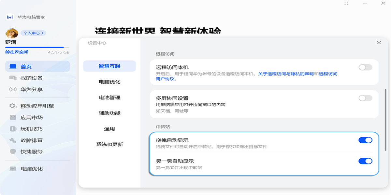Click the 前往云空间 link
This screenshot has height=195, width=391.
(17, 52)
